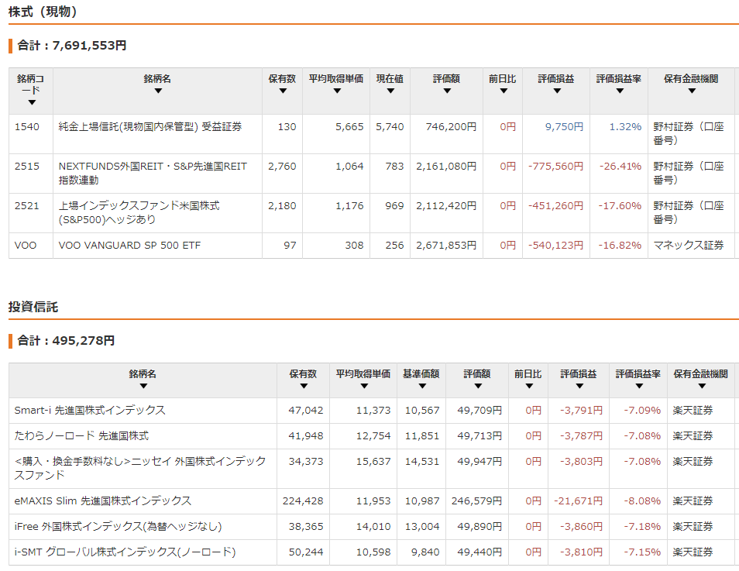The image size is (739, 571).
Task: Click fund holding count 224,428
Action: 303,500
